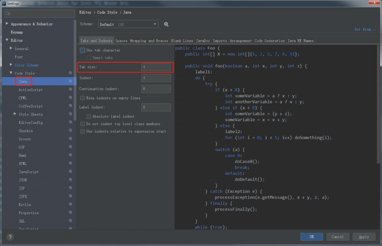Enable the Use tab character checkbox
Screen dimensions: 382x246
pos(83,50)
